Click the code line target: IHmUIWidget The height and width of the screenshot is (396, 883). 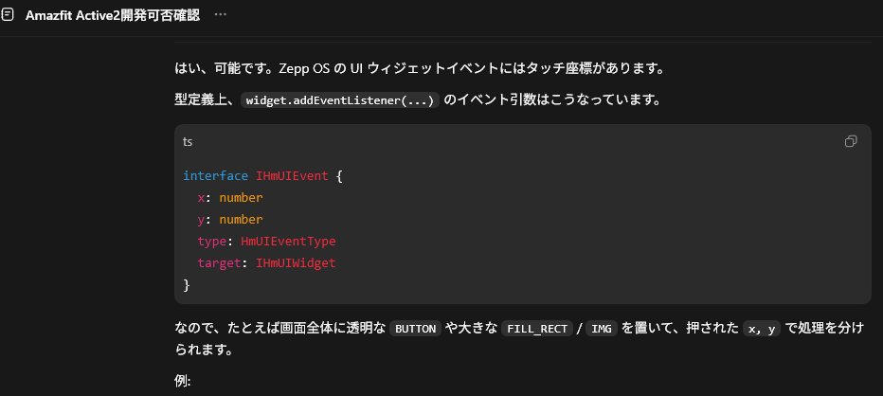tap(266, 262)
